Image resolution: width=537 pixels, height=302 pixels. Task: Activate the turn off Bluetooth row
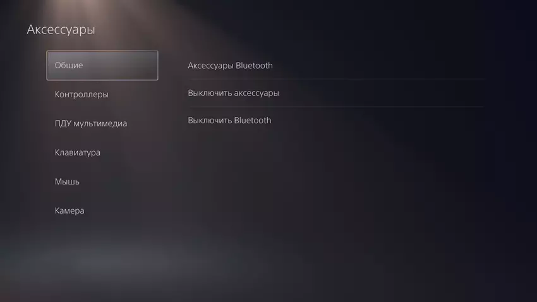335,121
